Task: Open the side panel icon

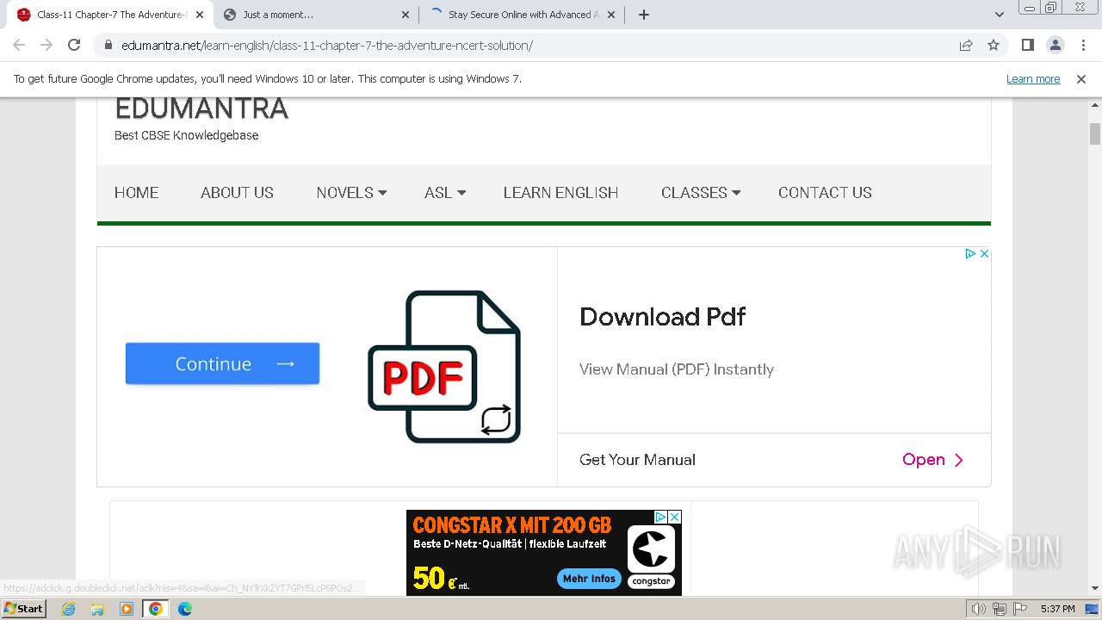Action: click(1027, 45)
